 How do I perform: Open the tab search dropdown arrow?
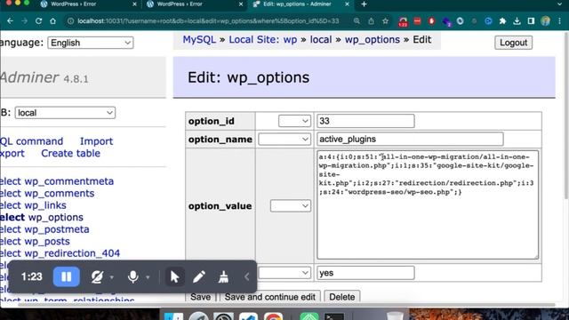(559, 4)
